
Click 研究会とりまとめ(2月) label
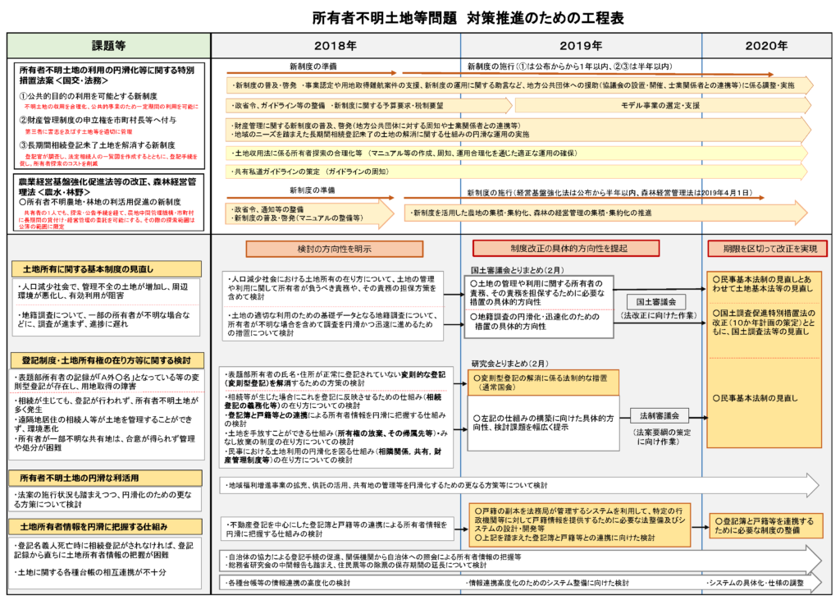click(x=509, y=363)
